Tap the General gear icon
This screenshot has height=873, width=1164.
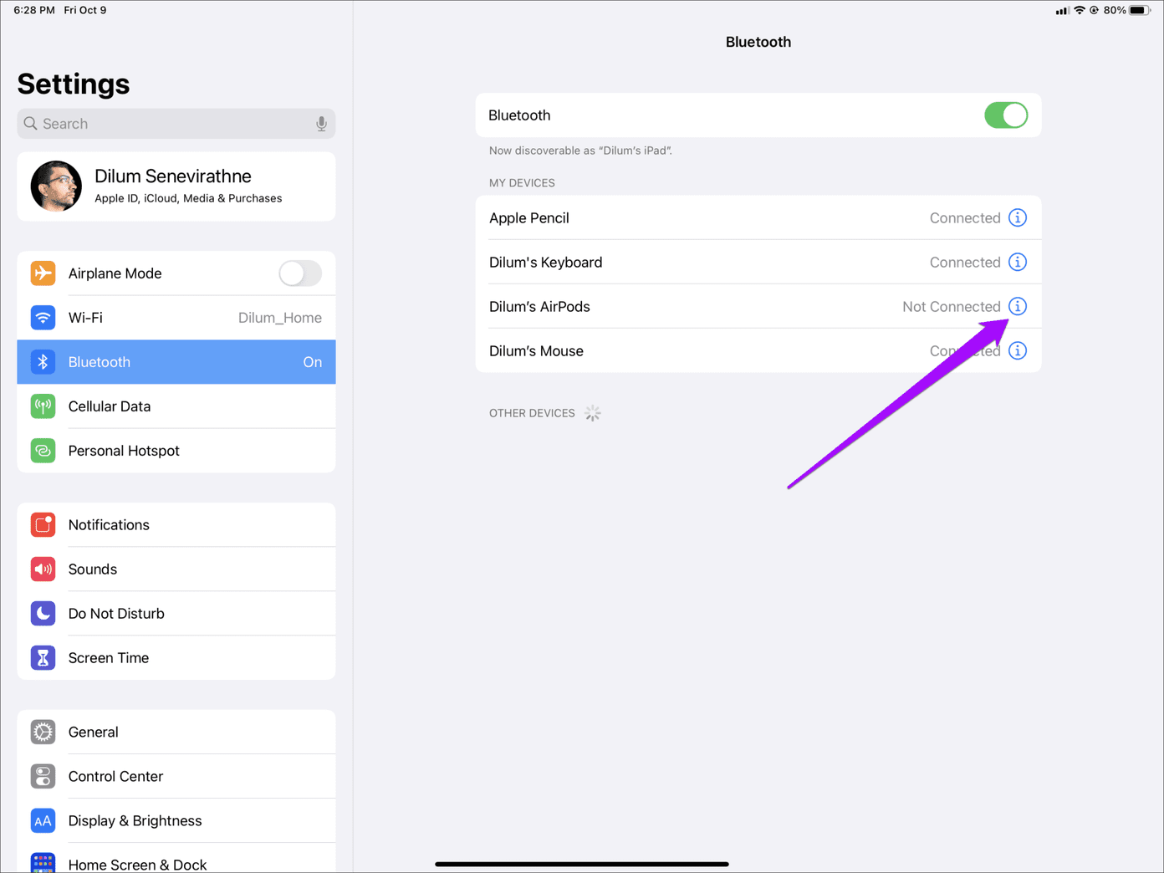point(43,732)
